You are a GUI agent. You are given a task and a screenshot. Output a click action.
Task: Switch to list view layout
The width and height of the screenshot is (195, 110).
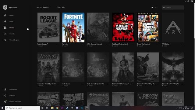[156, 7]
